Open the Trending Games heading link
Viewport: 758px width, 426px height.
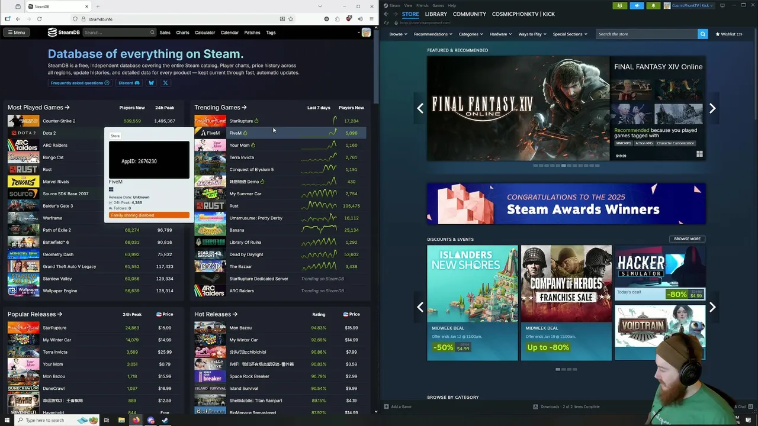[220, 108]
